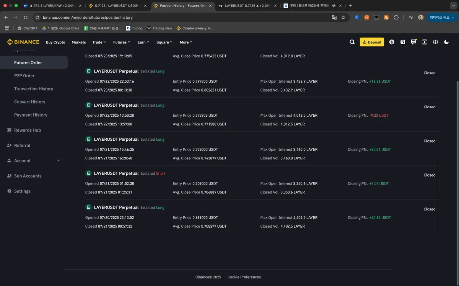Viewport: 459px width, 286px height.
Task: Click the app download icon in header
Action: point(425,42)
